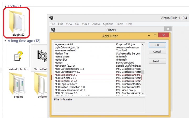
Task: Open the View menu
Action: click(x=69, y=24)
